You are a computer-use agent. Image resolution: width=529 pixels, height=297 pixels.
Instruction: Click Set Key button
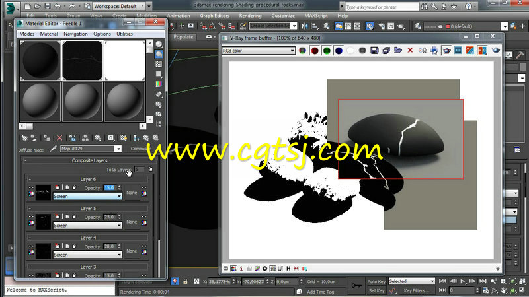pyautogui.click(x=376, y=290)
